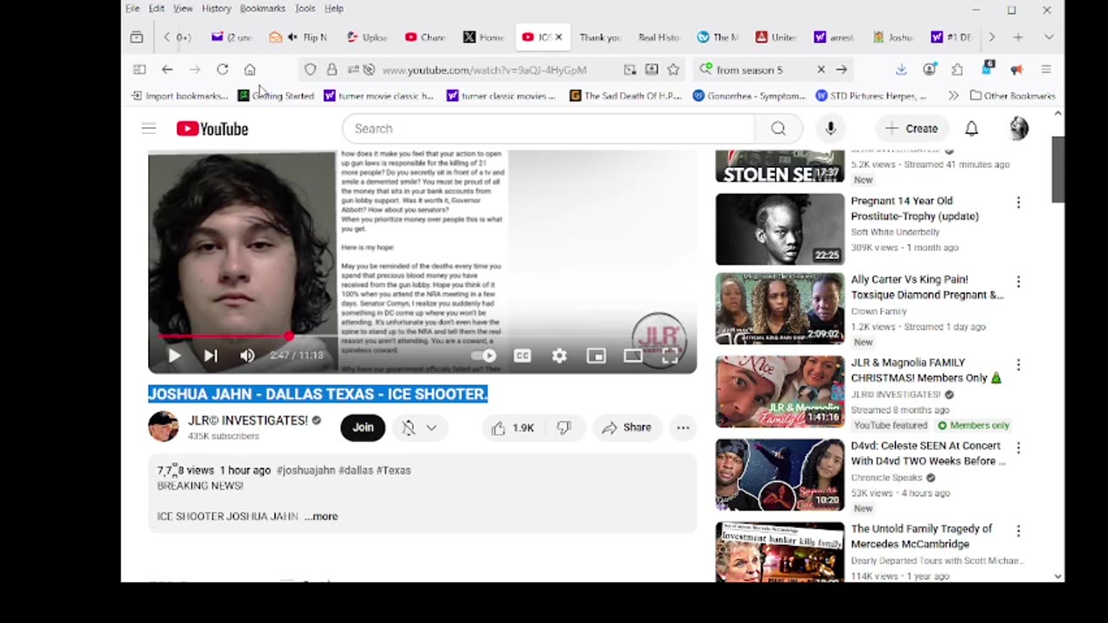Start voice search with the microphone icon
Image resolution: width=1108 pixels, height=623 pixels.
point(830,129)
